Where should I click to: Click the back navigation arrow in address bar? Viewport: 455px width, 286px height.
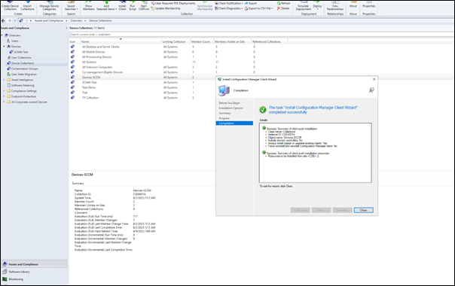[4, 20]
